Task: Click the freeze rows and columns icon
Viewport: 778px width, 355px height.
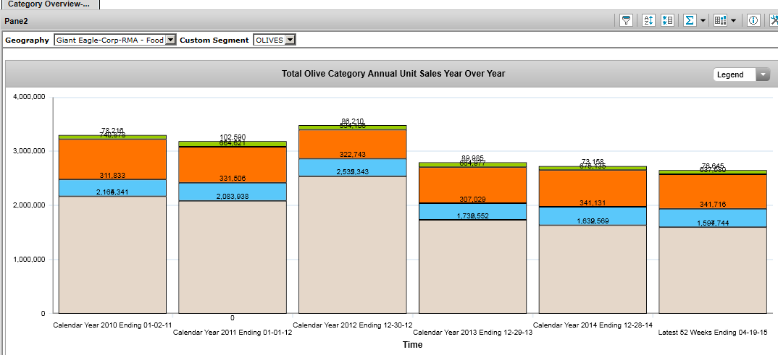Action: (668, 21)
